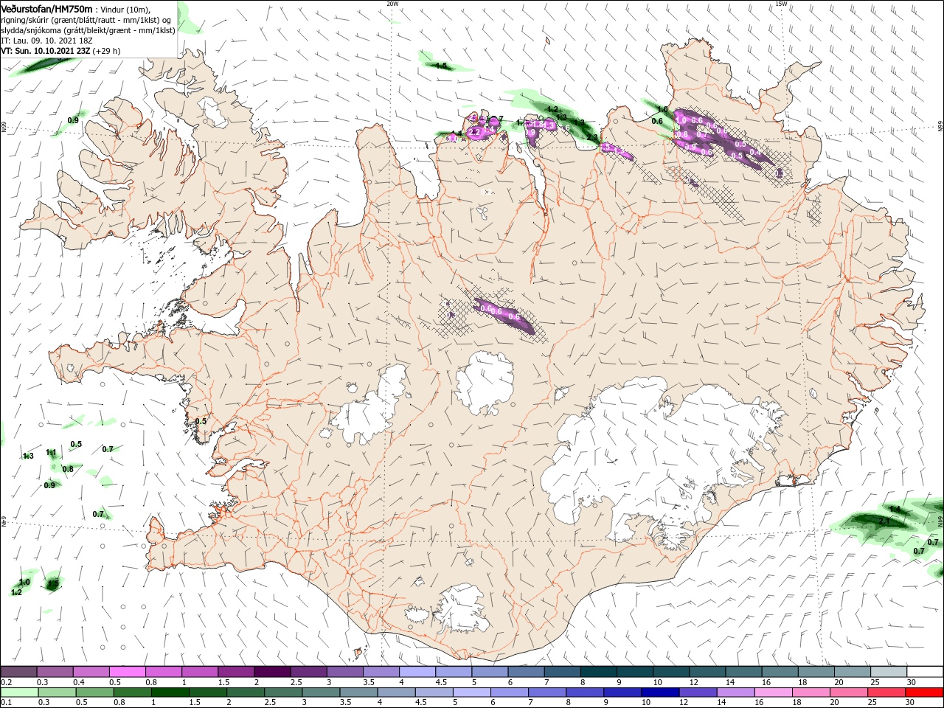Click the '20W' longitude label

click(392, 4)
